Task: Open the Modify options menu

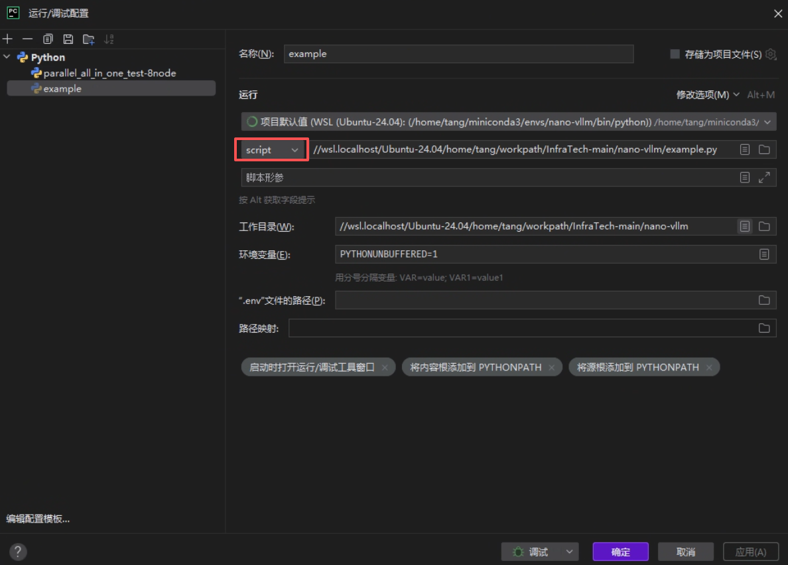Action: coord(708,94)
